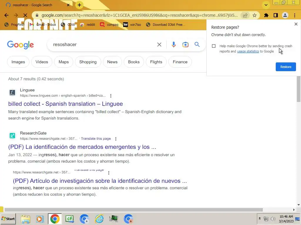Go back using the browser back arrow
Image resolution: width=301 pixels, height=225 pixels.
point(6,15)
